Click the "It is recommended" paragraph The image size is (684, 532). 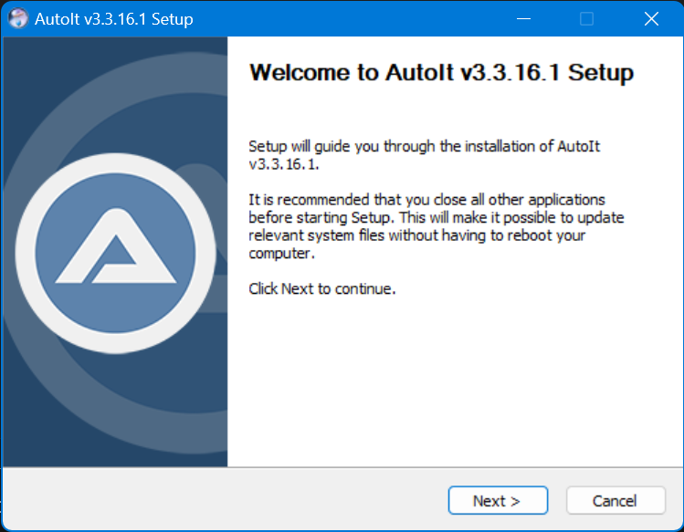click(436, 226)
